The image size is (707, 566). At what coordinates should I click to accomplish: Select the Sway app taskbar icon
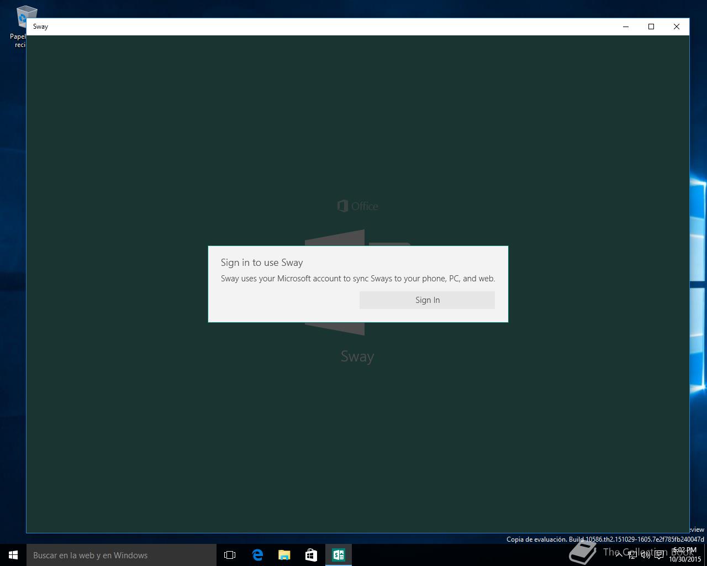338,555
